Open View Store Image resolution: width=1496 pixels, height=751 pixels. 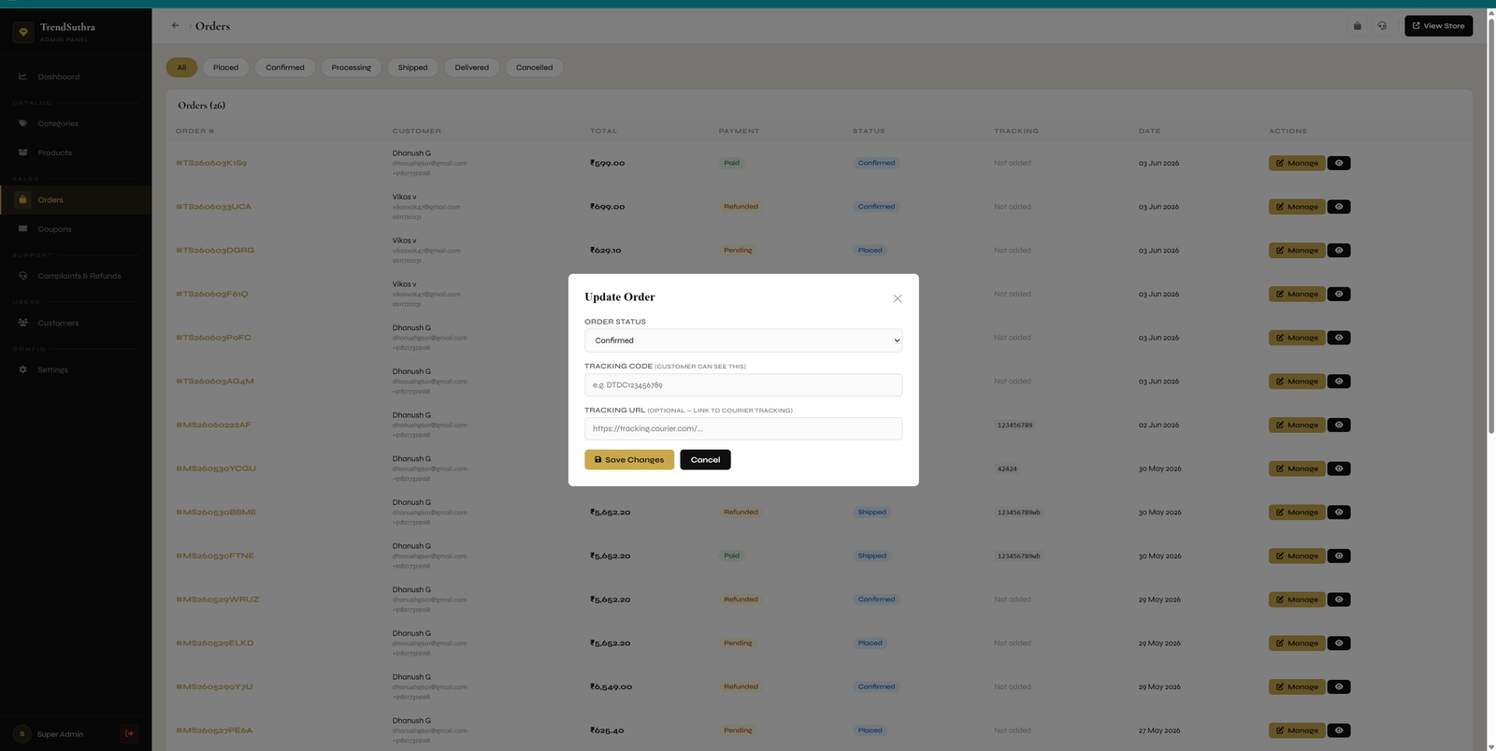pos(1438,25)
